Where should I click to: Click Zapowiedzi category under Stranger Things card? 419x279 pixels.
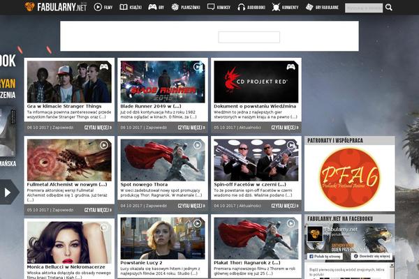(63, 128)
